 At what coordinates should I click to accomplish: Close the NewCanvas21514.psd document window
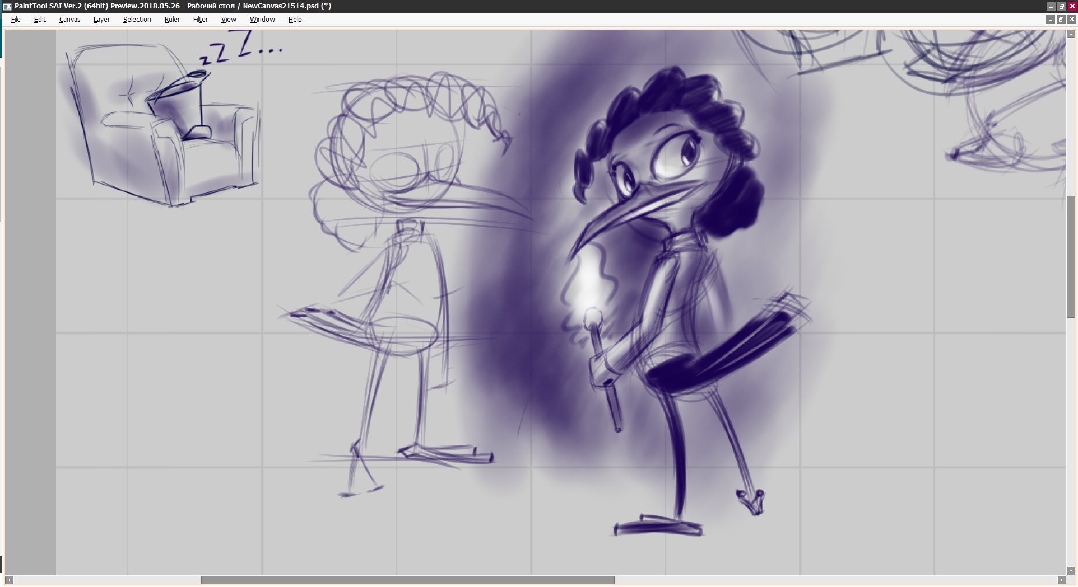pos(1072,19)
